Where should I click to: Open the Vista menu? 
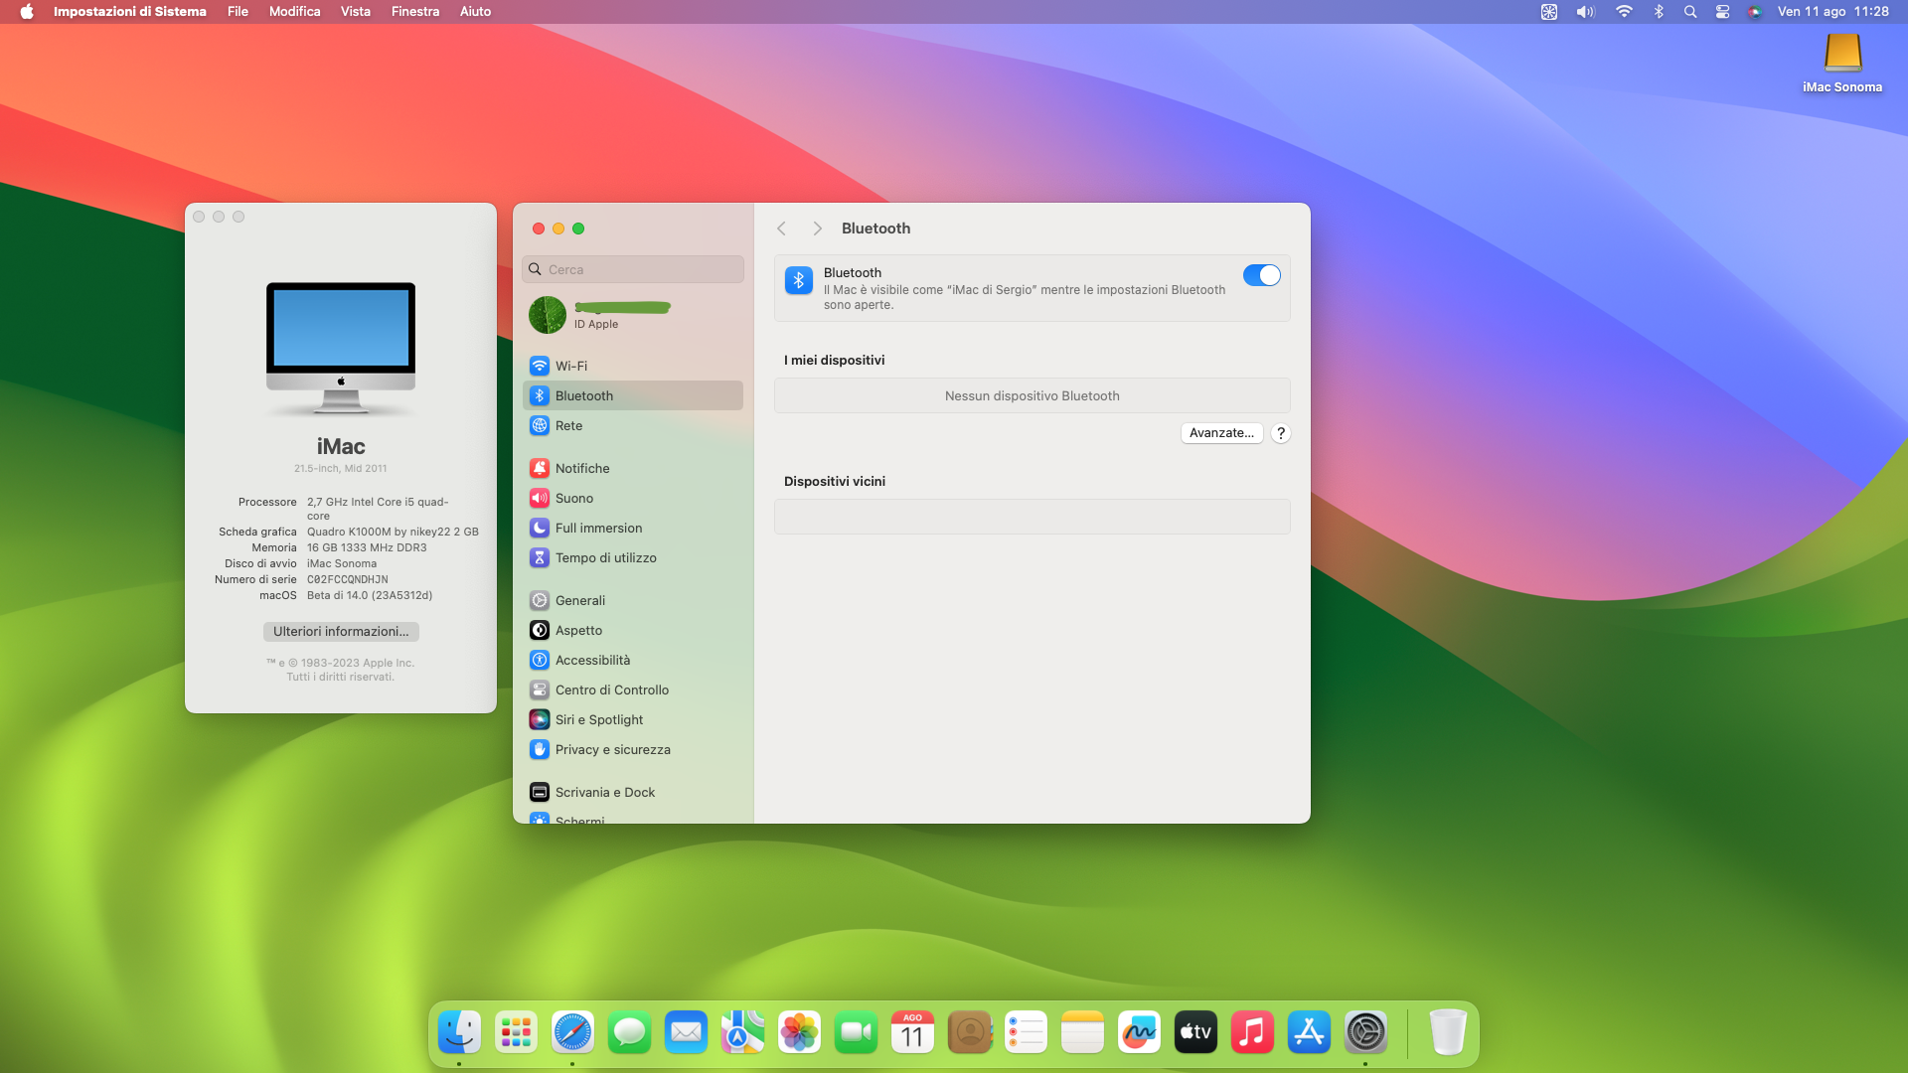tap(355, 12)
